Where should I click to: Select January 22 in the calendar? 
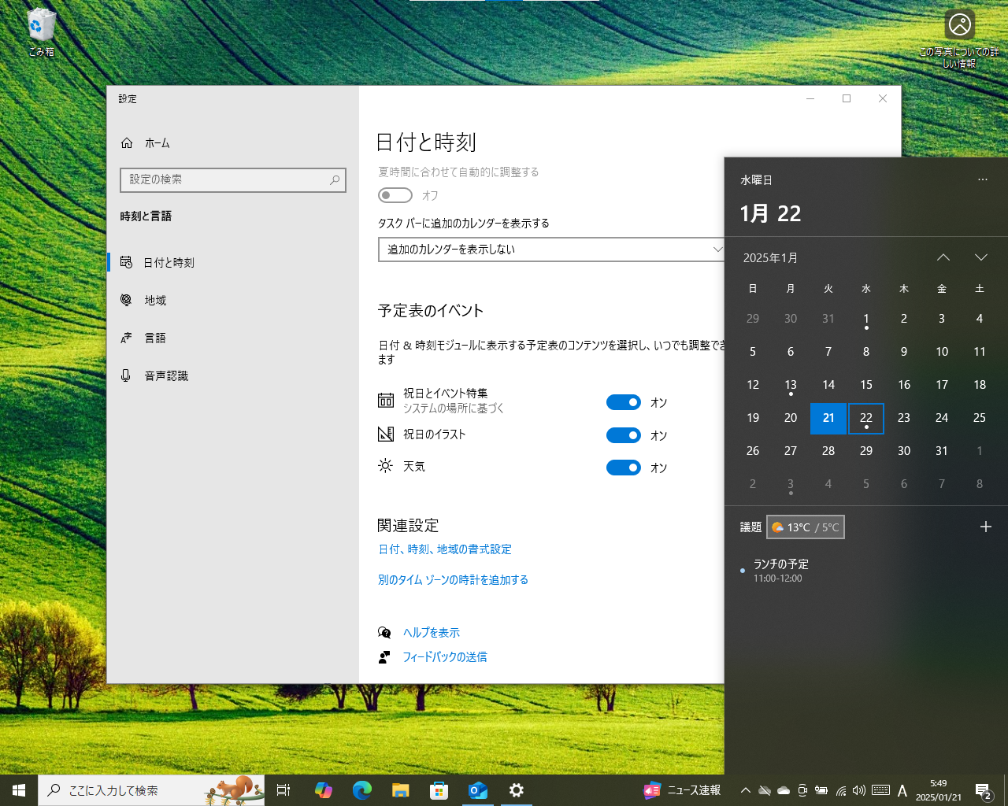pos(866,418)
